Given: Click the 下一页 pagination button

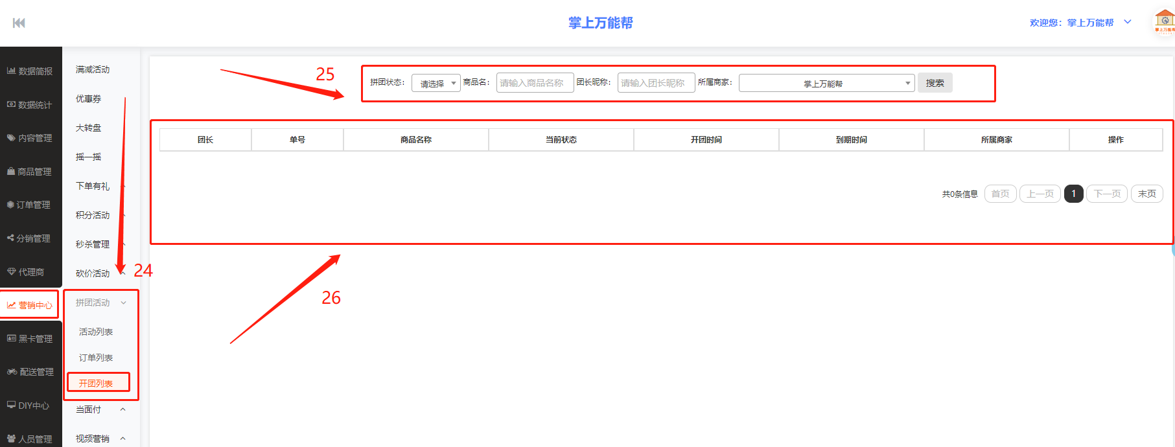Looking at the screenshot, I should coord(1107,194).
